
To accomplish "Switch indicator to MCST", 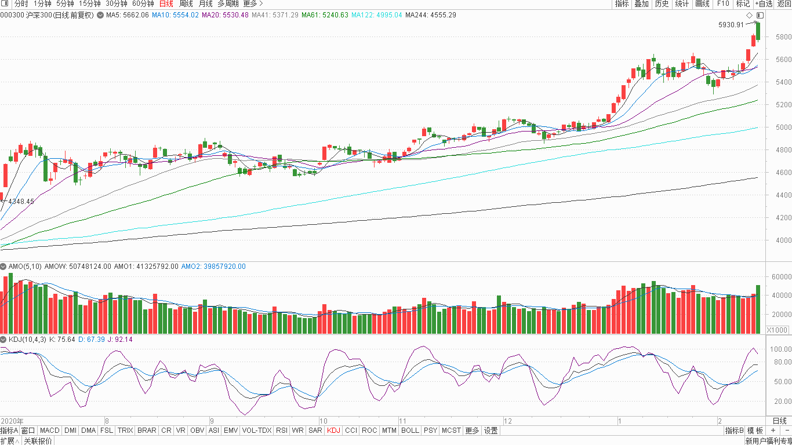I will [451, 431].
